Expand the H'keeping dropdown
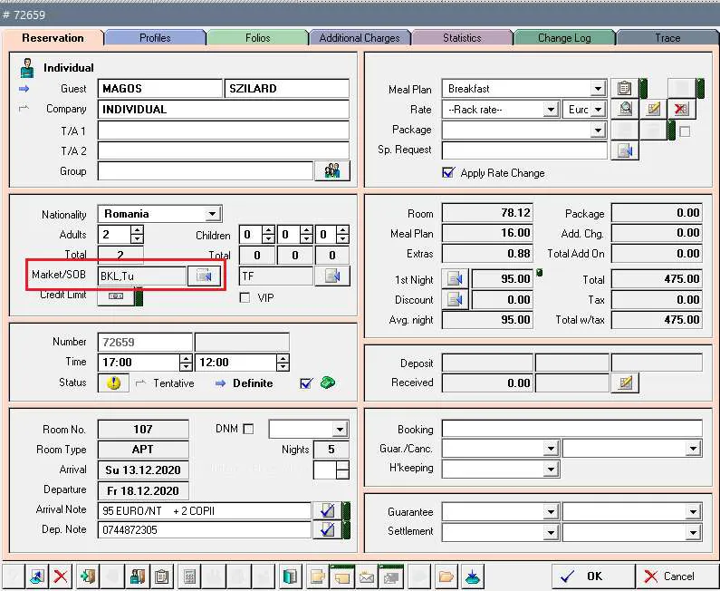 point(550,469)
